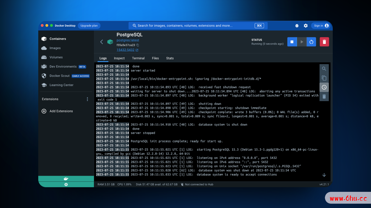
Task: Open Extensions options menu
Action: (x=88, y=99)
